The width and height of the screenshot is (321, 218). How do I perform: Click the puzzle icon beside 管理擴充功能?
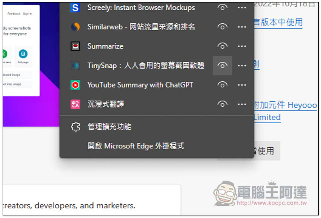pyautogui.click(x=75, y=127)
